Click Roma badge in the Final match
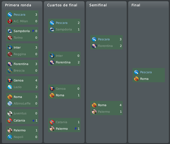The height and width of the screenshot is (144, 170). click(136, 79)
